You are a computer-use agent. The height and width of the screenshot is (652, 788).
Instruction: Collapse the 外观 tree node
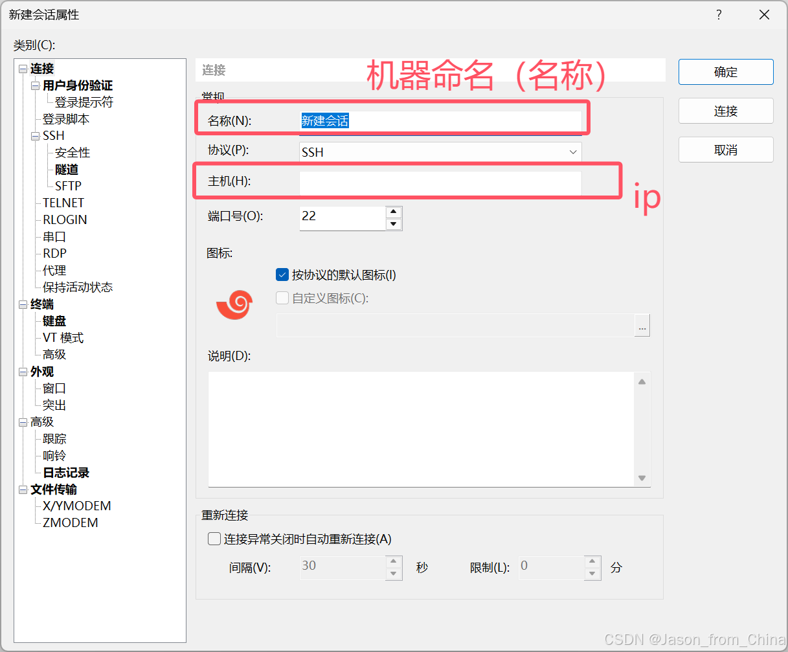click(23, 372)
